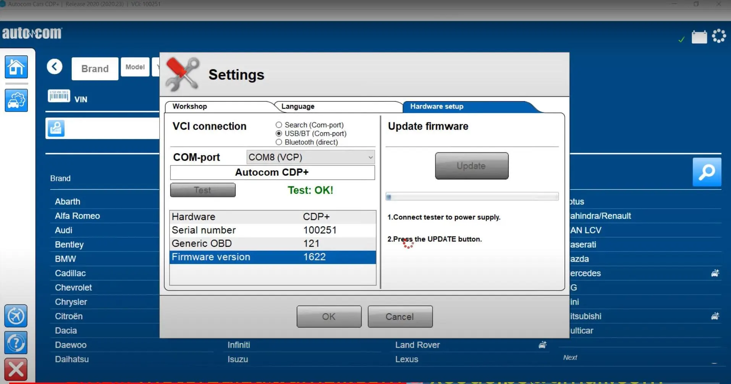Image resolution: width=731 pixels, height=384 pixels.
Task: Choose Daihatsu from the brand list
Action: point(72,359)
